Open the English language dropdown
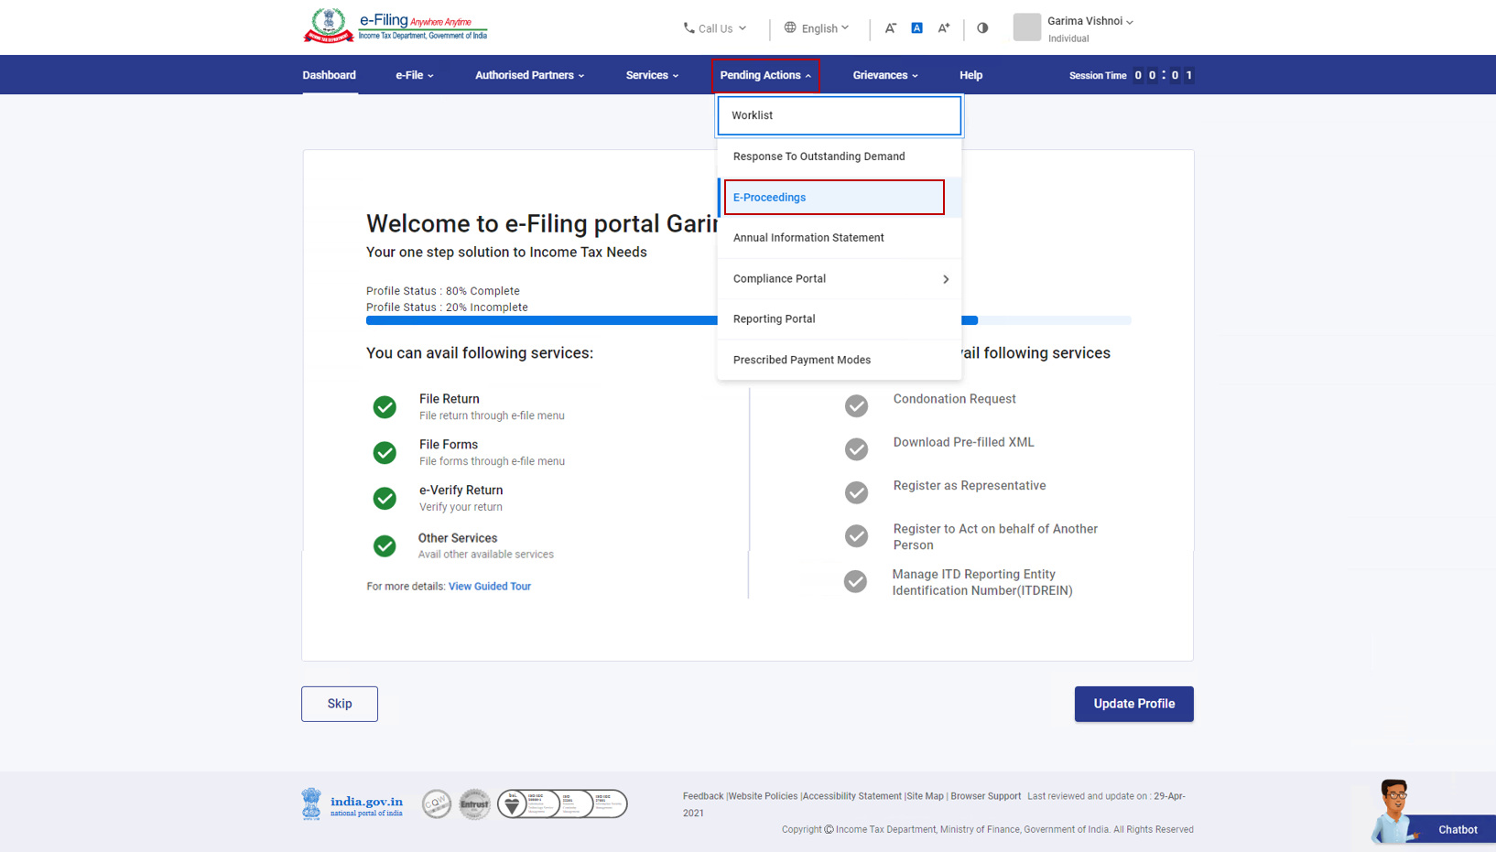 [817, 28]
